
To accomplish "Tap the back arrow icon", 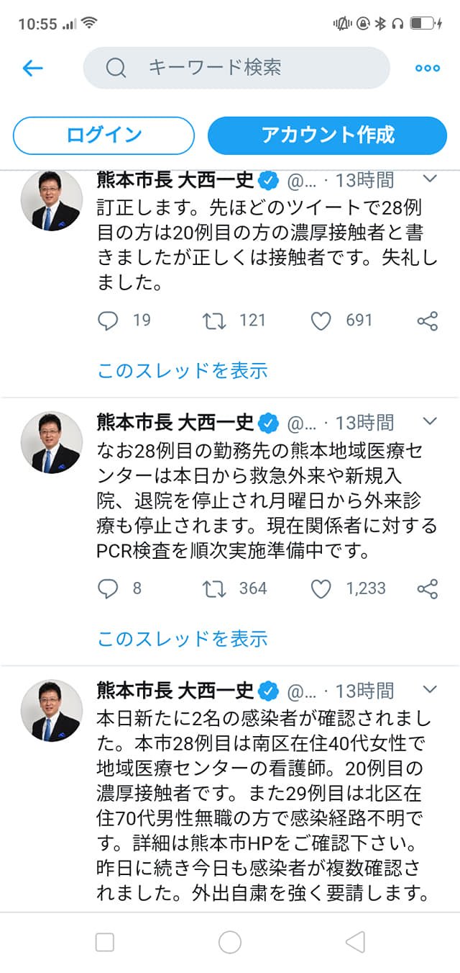I will (x=33, y=68).
